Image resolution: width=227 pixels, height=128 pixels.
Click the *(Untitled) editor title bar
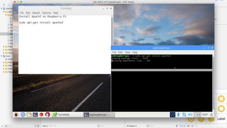pyautogui.click(x=66, y=9)
